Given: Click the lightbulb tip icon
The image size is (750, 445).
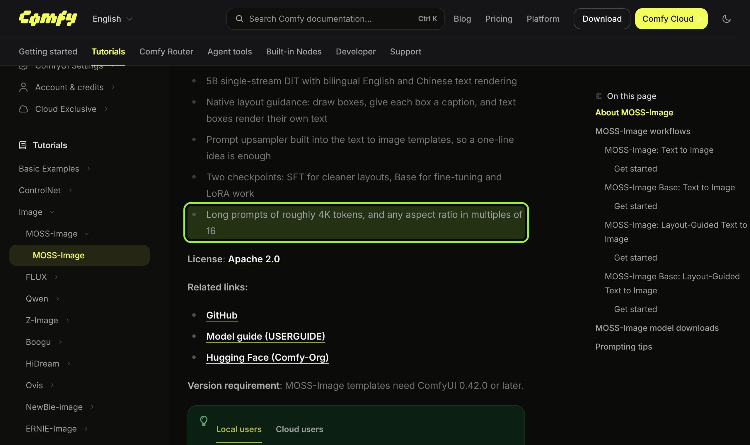Looking at the screenshot, I should pos(204,421).
